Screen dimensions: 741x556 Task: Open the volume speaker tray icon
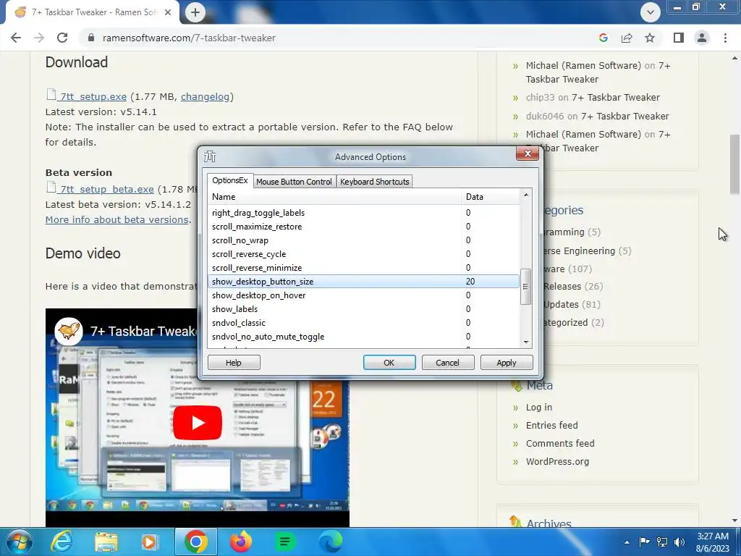(679, 542)
